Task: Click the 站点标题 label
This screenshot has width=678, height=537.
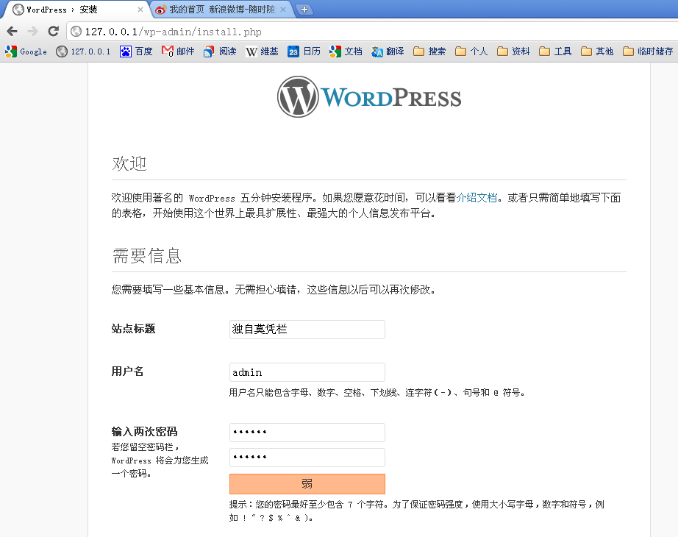Action: [x=133, y=329]
